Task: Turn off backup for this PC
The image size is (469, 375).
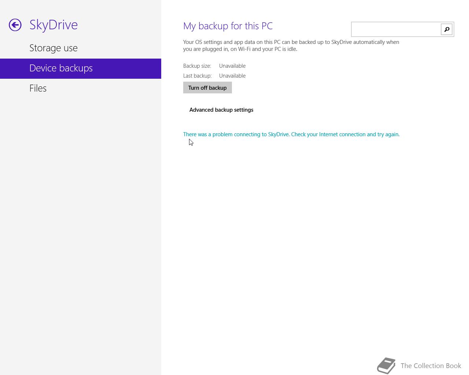Action: (207, 88)
